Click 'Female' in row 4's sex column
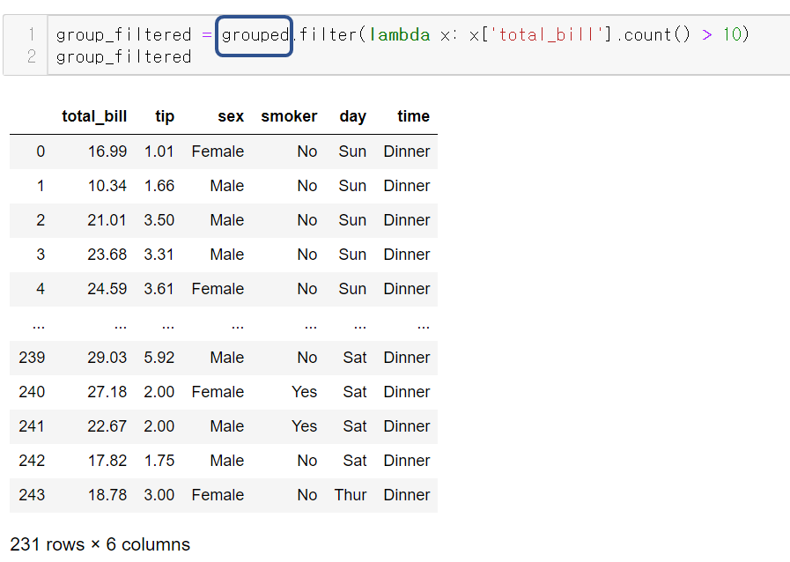This screenshot has height=562, width=790. click(x=218, y=289)
